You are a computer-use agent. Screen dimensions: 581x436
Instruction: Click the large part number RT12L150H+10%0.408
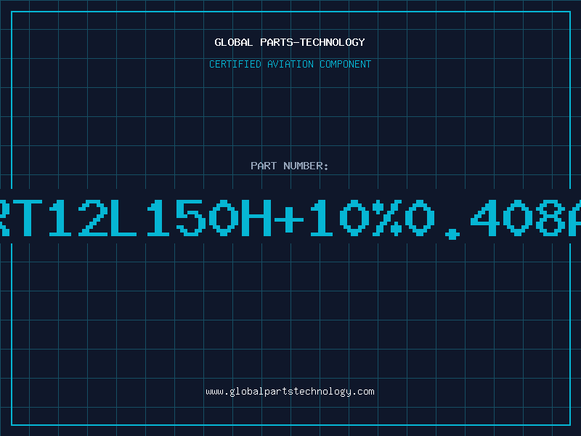coord(290,218)
